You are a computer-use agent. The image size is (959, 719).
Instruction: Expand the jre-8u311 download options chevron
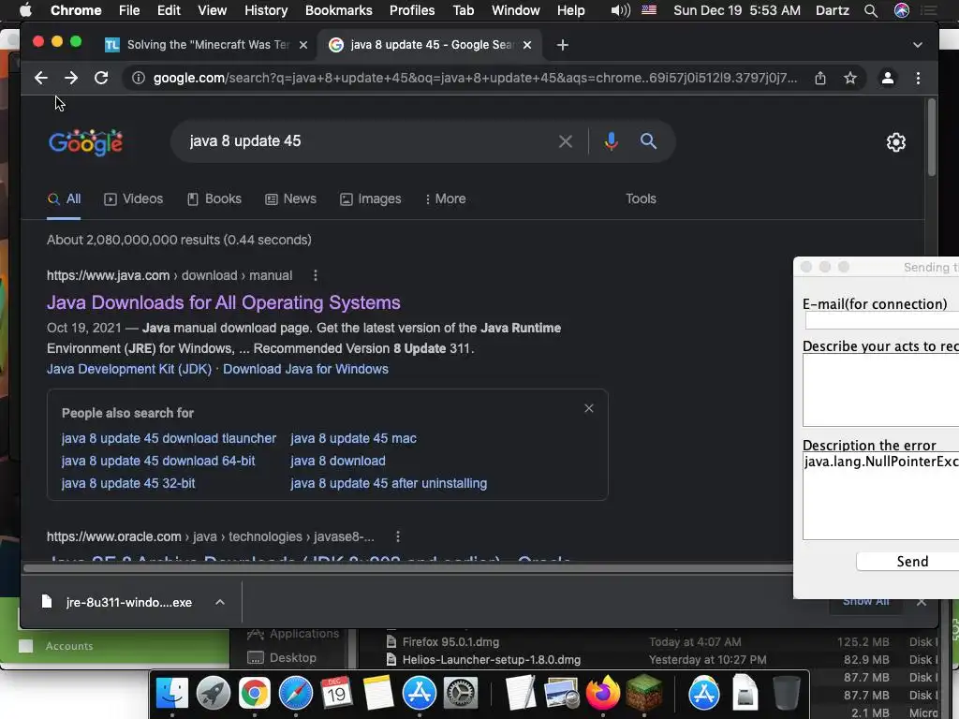[220, 602]
